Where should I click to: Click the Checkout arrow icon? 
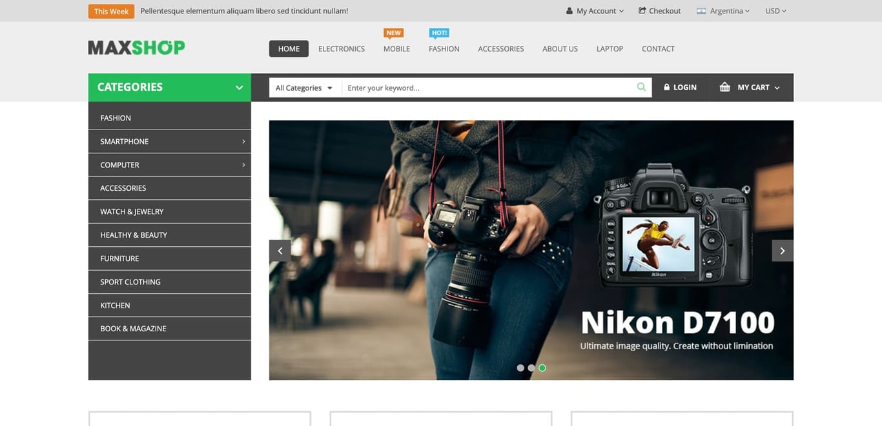pos(641,10)
